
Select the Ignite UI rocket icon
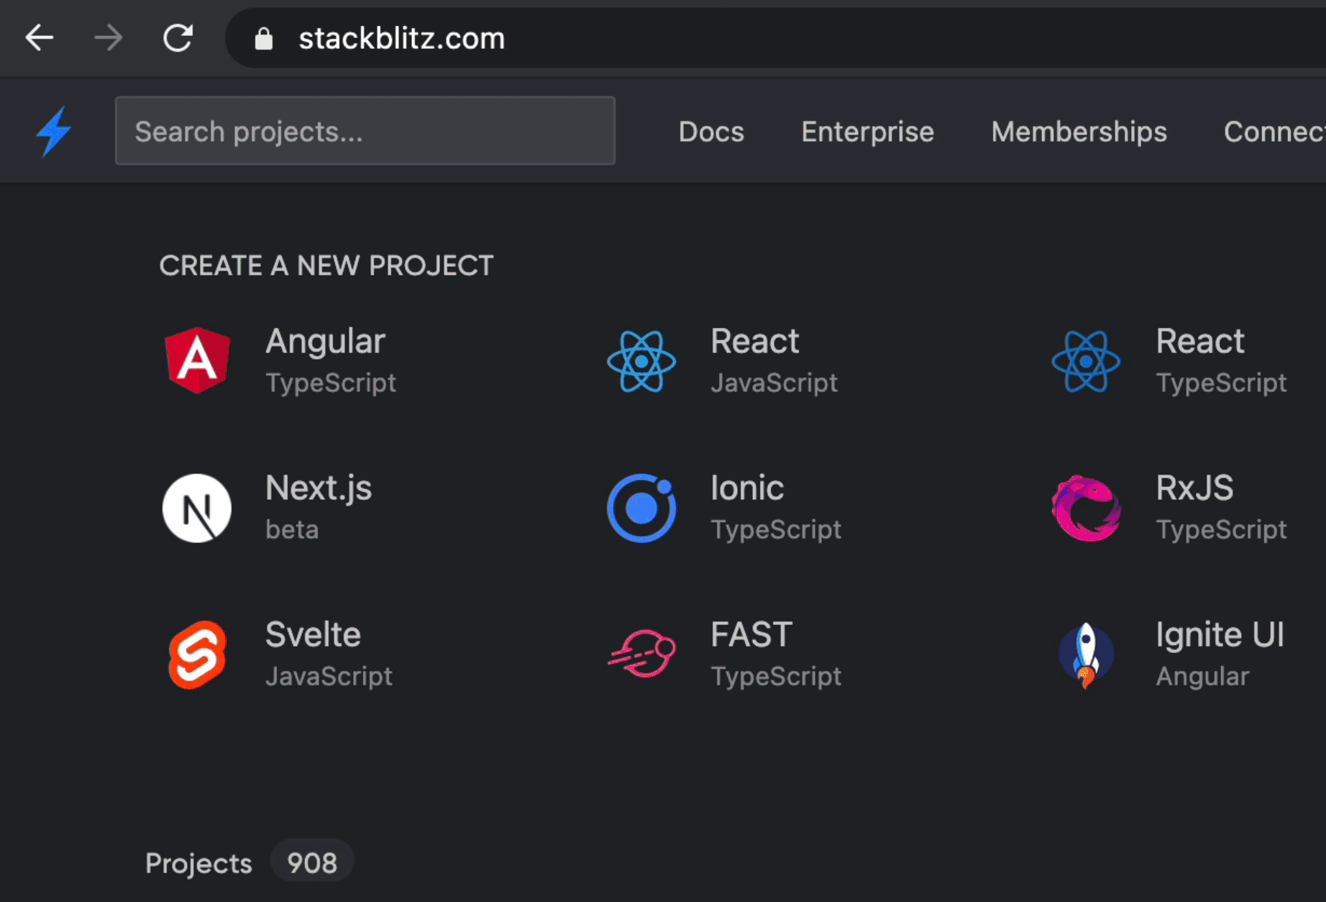(x=1086, y=655)
